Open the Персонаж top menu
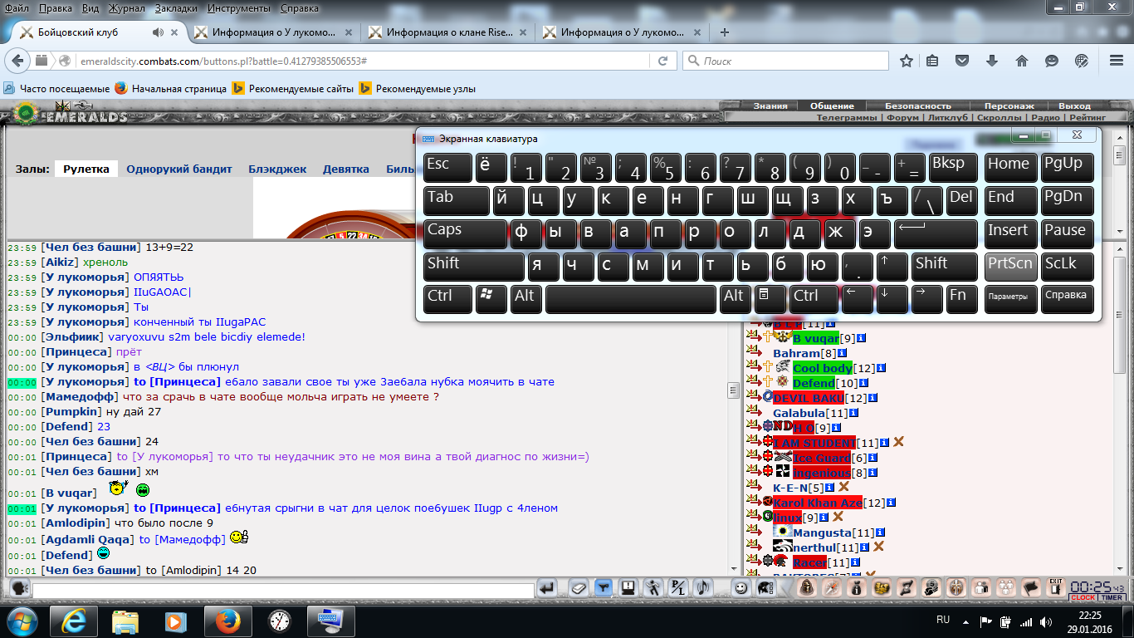The width and height of the screenshot is (1134, 638). [x=1009, y=106]
